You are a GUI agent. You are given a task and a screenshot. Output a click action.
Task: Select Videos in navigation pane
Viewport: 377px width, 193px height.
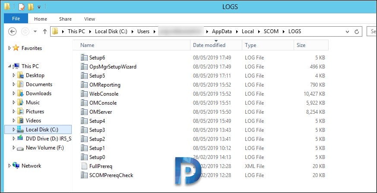33,121
